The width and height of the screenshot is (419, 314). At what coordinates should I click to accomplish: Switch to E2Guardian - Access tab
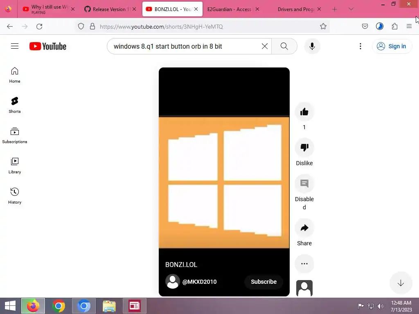tap(229, 9)
